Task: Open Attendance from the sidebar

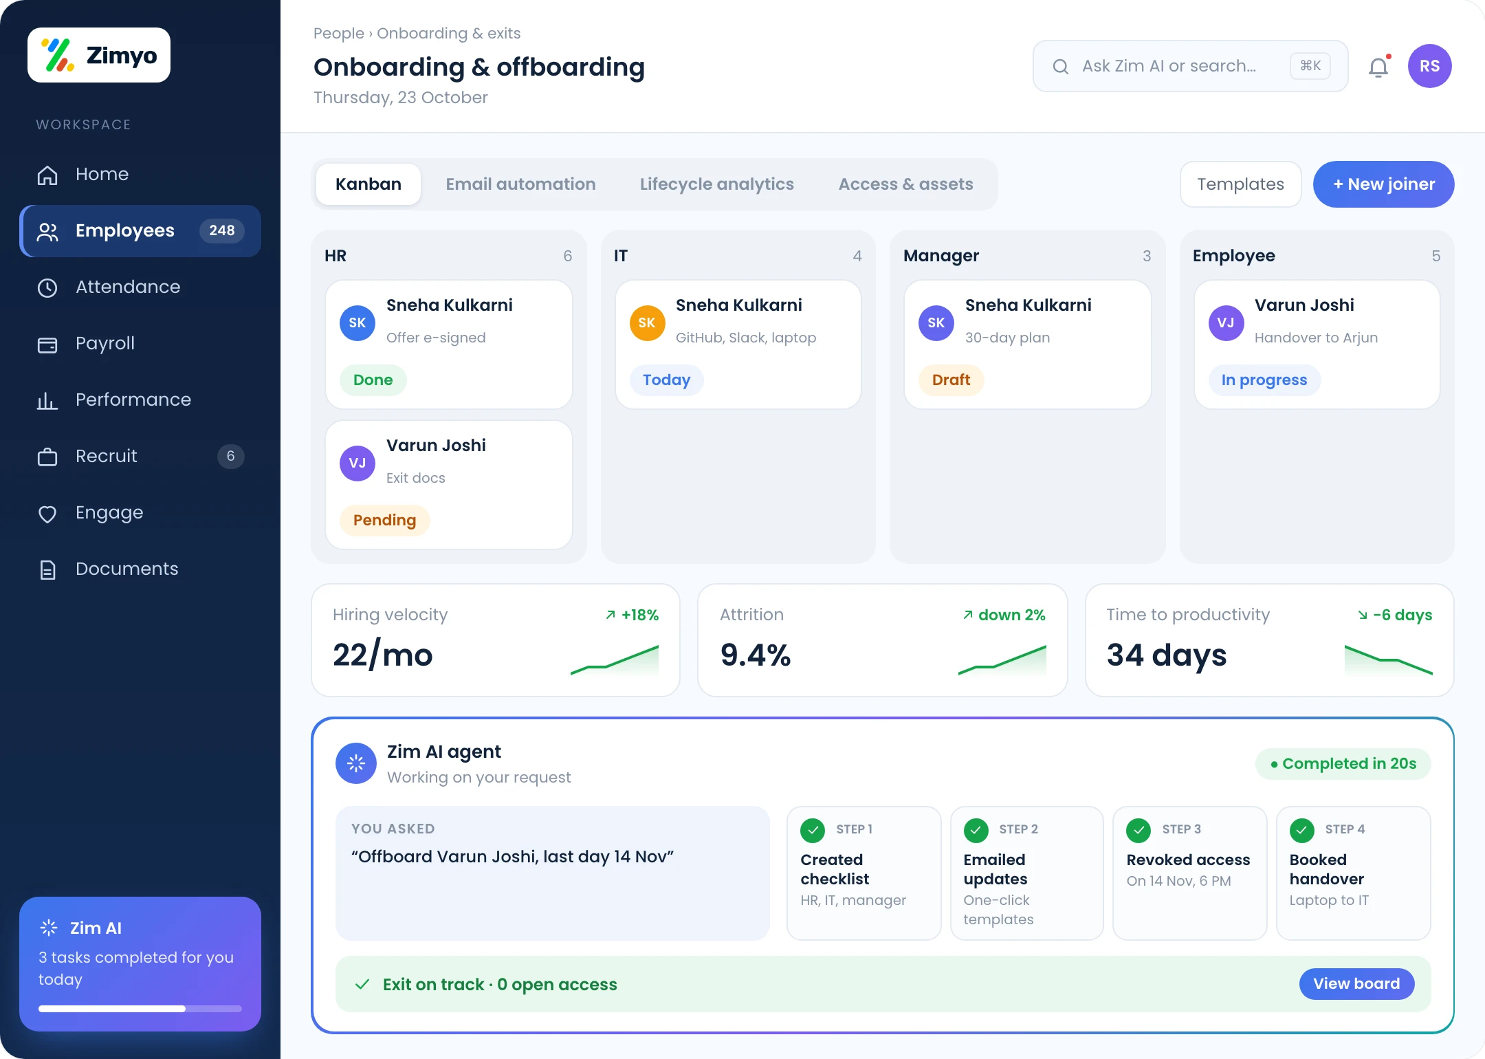Action: [x=140, y=287]
